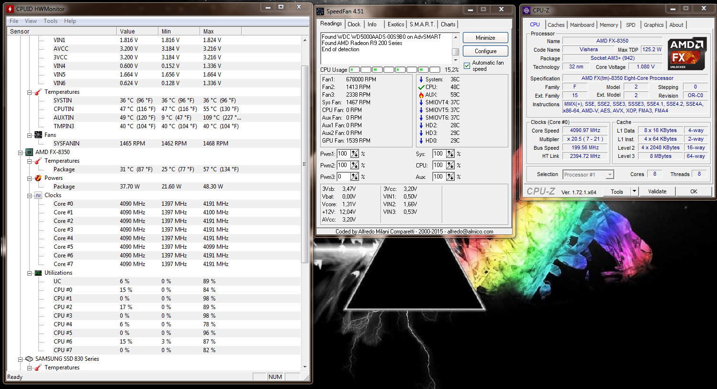Open the File menu in HWMonitor
Image resolution: width=717 pixels, height=389 pixels.
click(x=14, y=21)
